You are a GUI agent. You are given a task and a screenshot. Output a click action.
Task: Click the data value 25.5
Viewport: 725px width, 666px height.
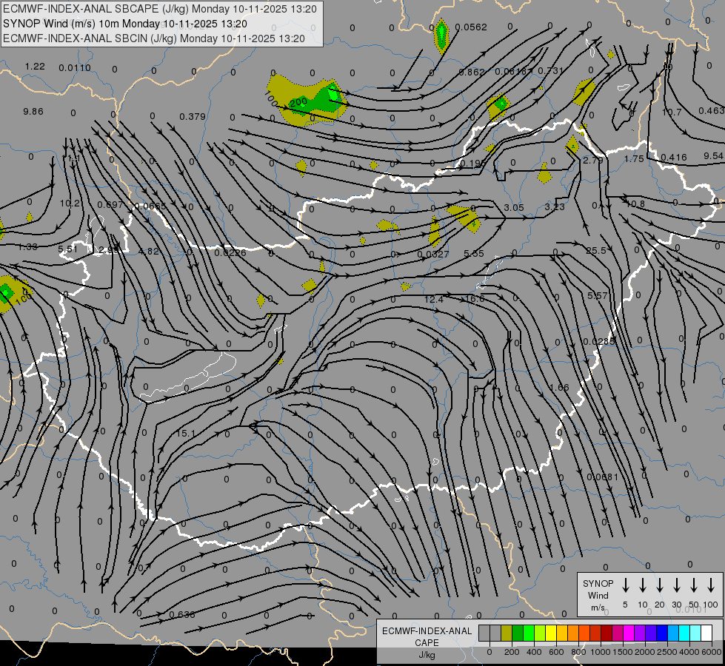596,251
